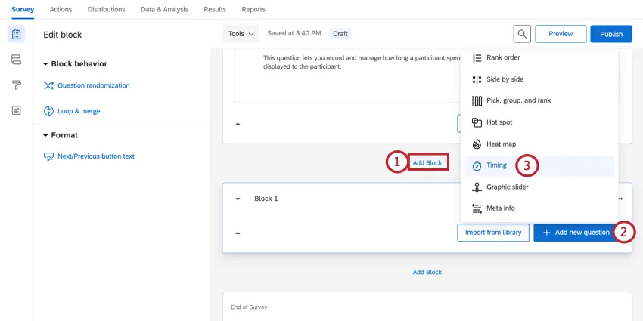Click the Next/Previous button text icon
This screenshot has height=321, width=643.
(x=49, y=156)
